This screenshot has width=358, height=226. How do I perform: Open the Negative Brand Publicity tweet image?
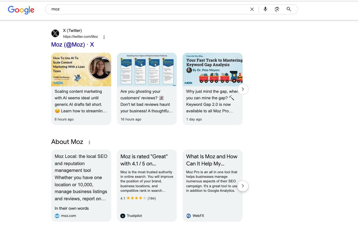point(147,69)
